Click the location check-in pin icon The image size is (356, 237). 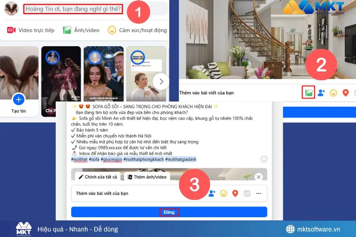pos(345,92)
